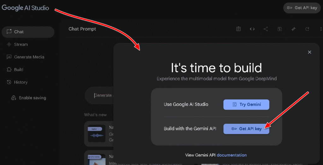This screenshot has width=323, height=165.
Task: Click the Google AI Studio logo
Action: (x=26, y=8)
